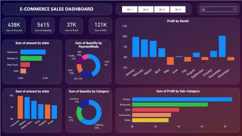The image size is (242, 136).
Task: Select the Delhi bar in state chart
Action: [23, 71]
